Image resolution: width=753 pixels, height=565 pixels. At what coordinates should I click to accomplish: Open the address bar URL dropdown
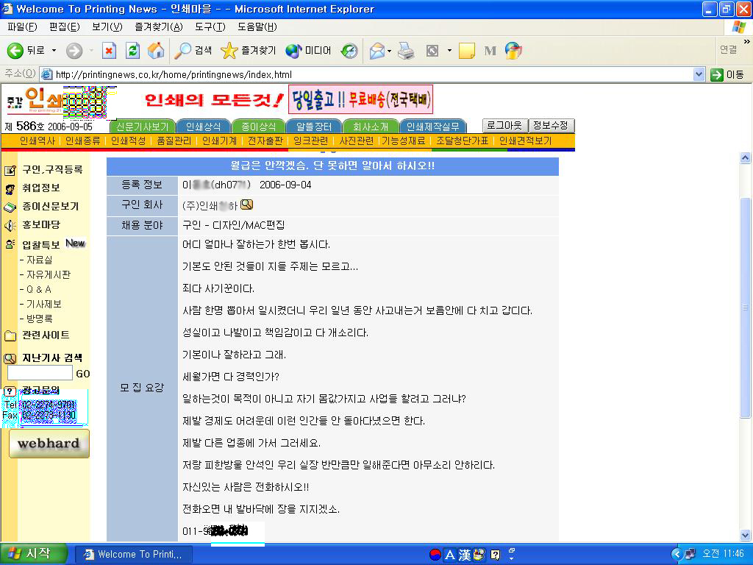click(x=699, y=74)
